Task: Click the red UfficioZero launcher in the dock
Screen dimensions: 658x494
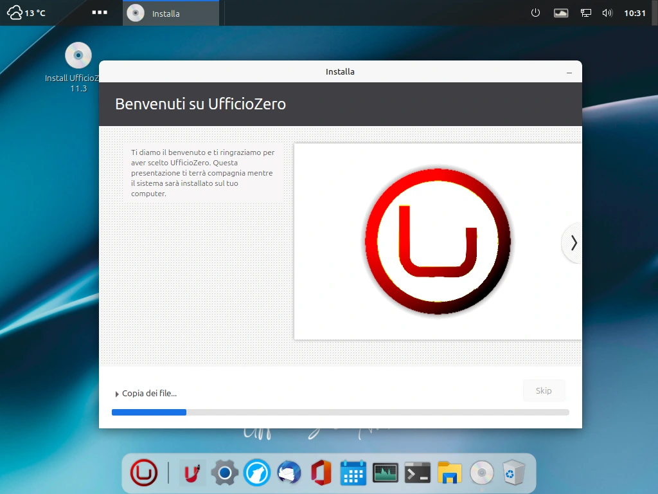Action: 144,472
